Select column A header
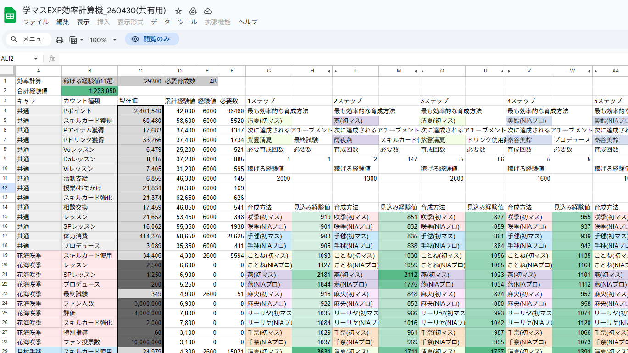Viewport: 628px width, 353px height. tap(39, 71)
